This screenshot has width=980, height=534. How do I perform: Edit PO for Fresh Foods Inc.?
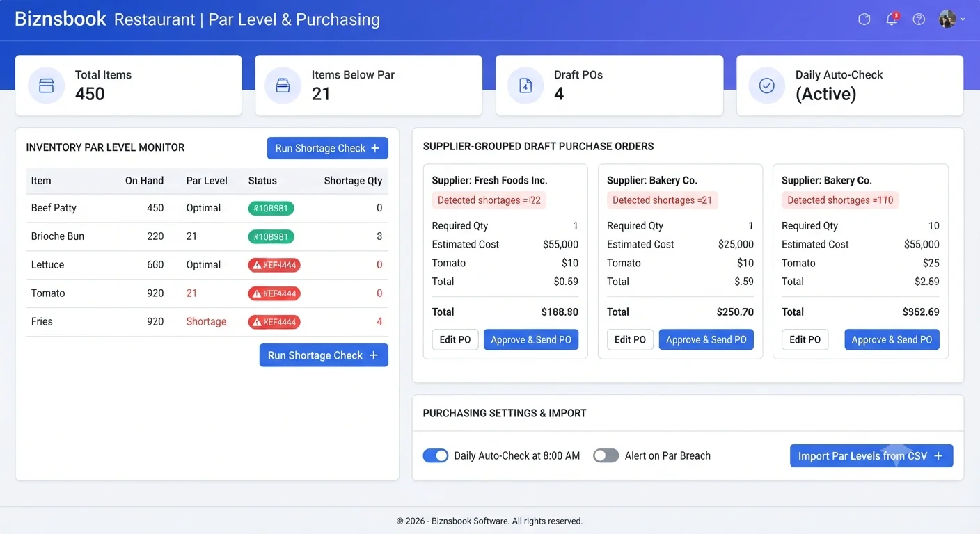455,340
